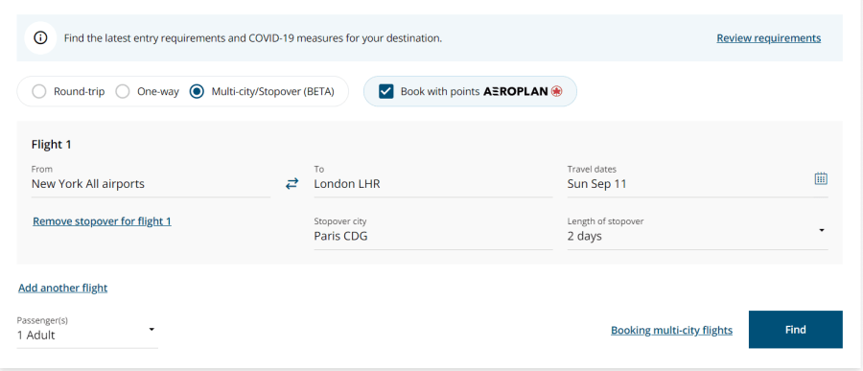Click the Aeroplan logo
The width and height of the screenshot is (863, 371).
(523, 91)
